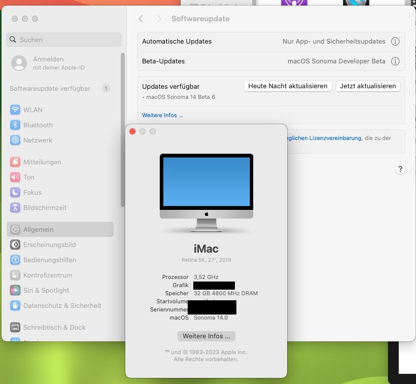Select Bluetooth label in sidebar

38,125
